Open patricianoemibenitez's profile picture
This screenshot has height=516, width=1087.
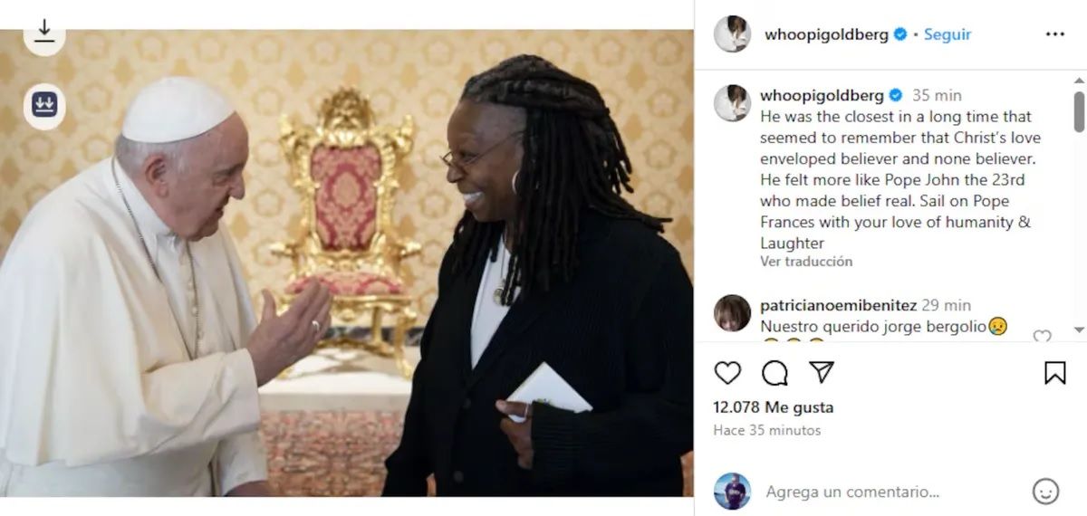(732, 313)
